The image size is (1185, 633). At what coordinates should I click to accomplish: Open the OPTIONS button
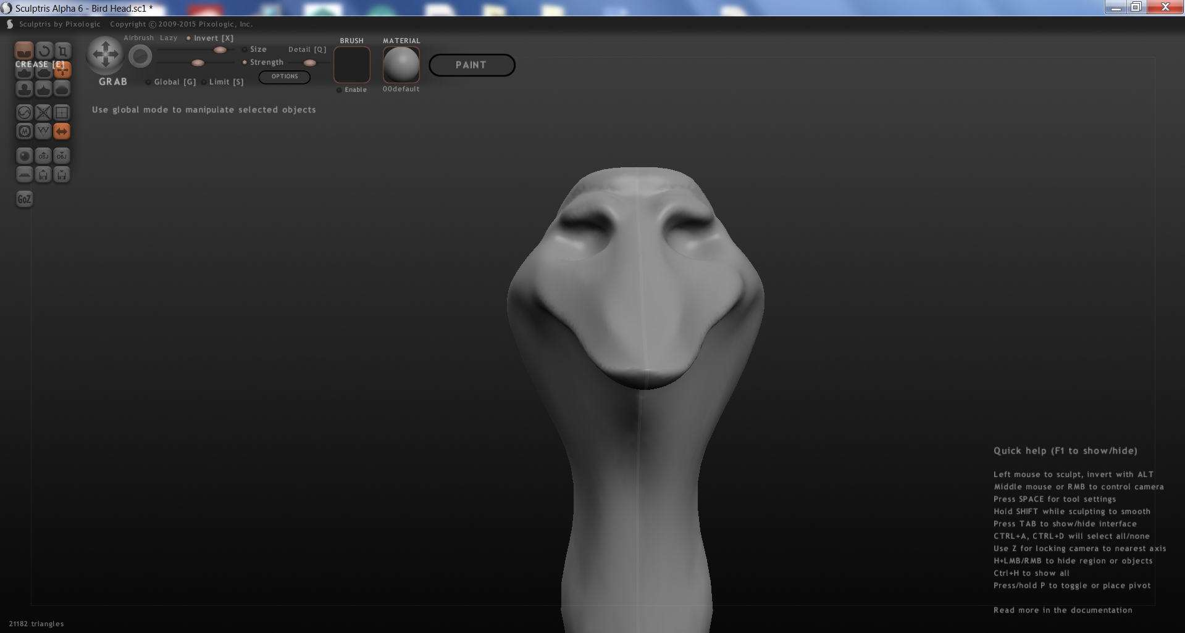pos(285,77)
